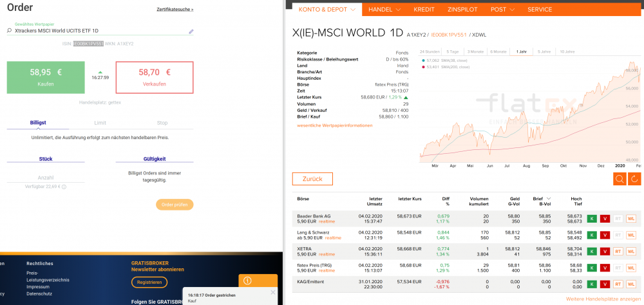Toggle the red SMA(200, close) legend marker

point(424,66)
